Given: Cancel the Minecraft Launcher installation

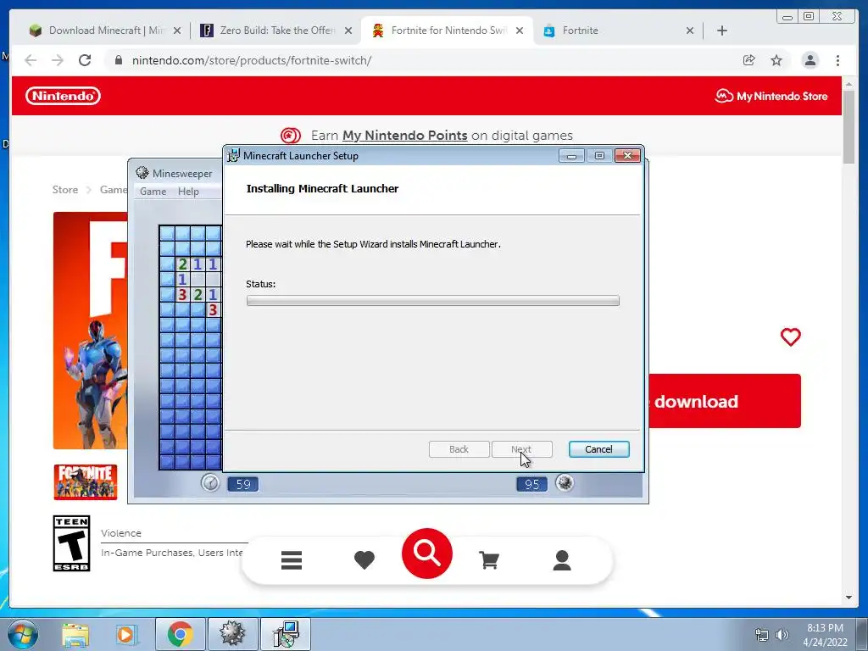Looking at the screenshot, I should point(599,449).
